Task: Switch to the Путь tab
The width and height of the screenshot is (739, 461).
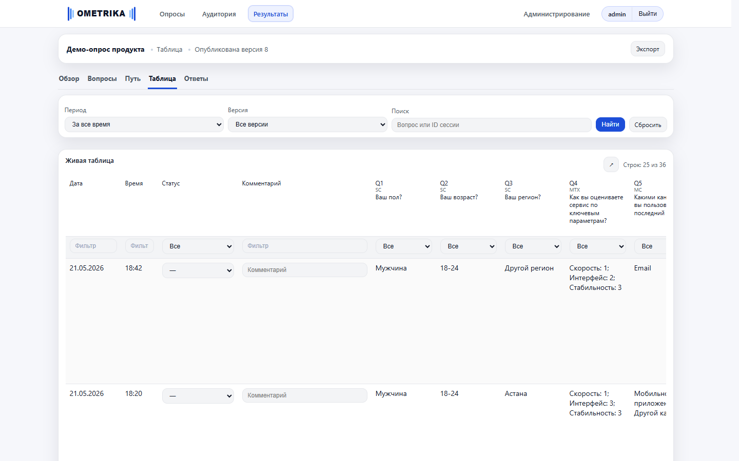Action: [x=133, y=78]
